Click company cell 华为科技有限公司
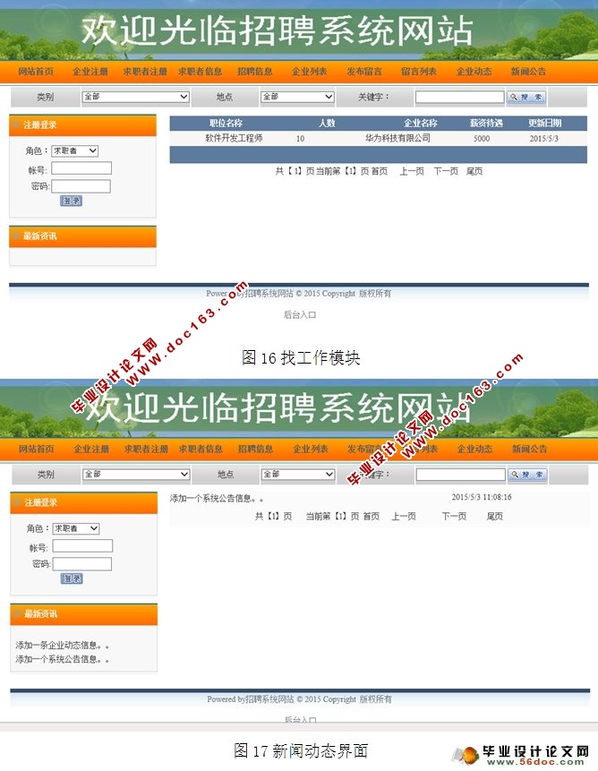The width and height of the screenshot is (598, 771). point(398,139)
